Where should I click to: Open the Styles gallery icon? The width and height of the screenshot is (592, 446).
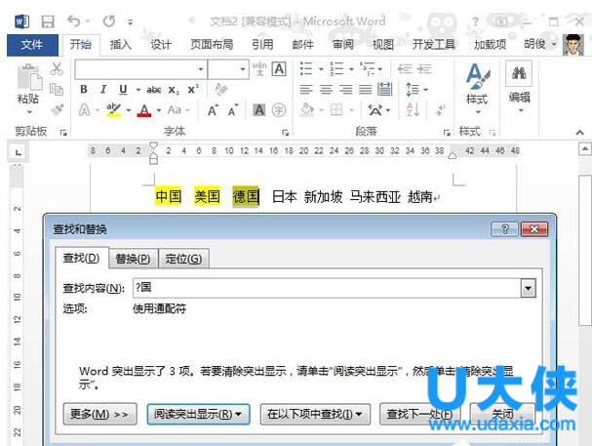pyautogui.click(x=476, y=82)
